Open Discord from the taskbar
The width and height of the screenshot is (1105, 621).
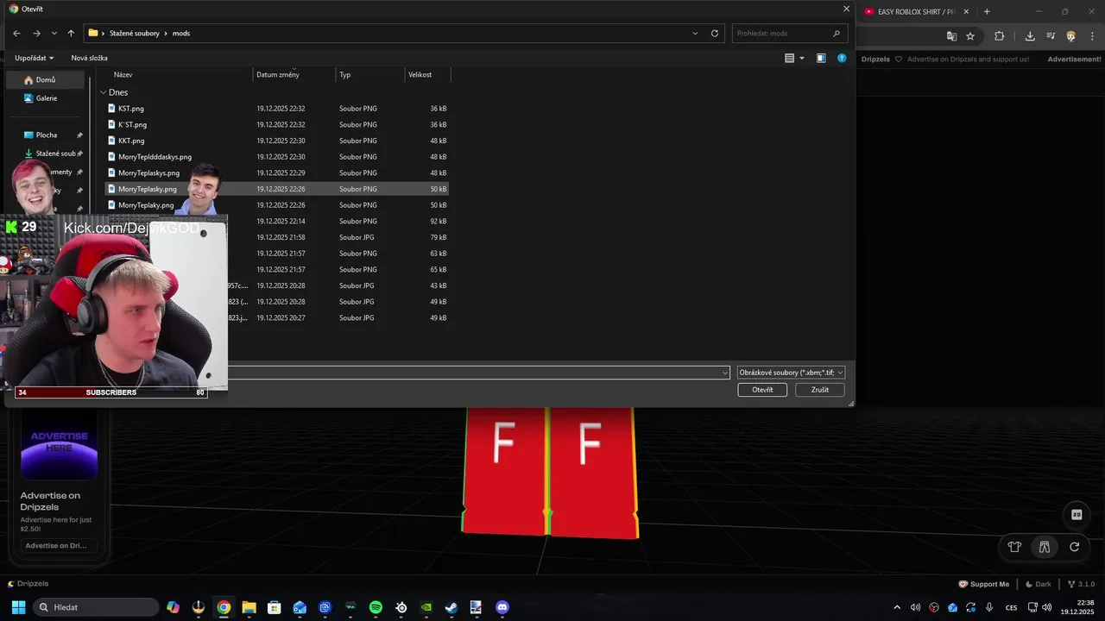(502, 607)
